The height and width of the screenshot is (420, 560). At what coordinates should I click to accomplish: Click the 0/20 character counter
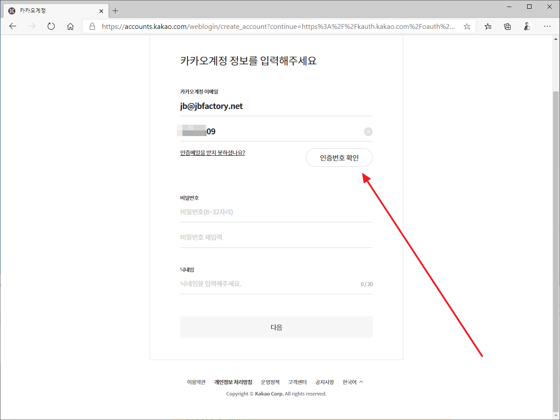367,284
